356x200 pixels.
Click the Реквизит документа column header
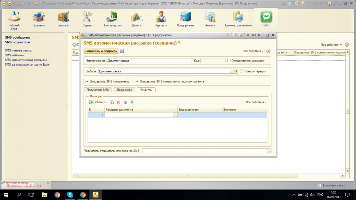pos(141,110)
